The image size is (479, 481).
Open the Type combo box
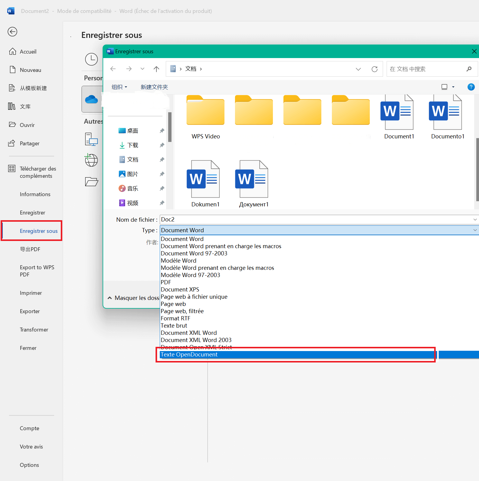click(x=319, y=230)
